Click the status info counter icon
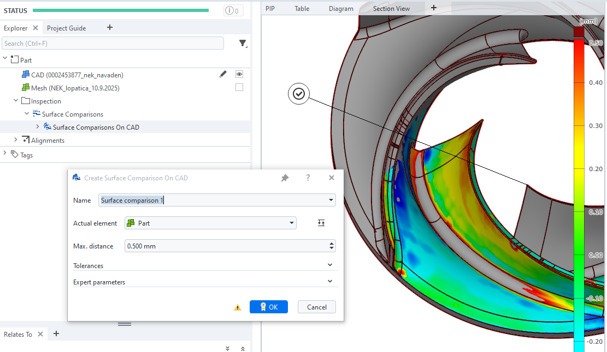This screenshot has height=352, width=607. (x=233, y=10)
